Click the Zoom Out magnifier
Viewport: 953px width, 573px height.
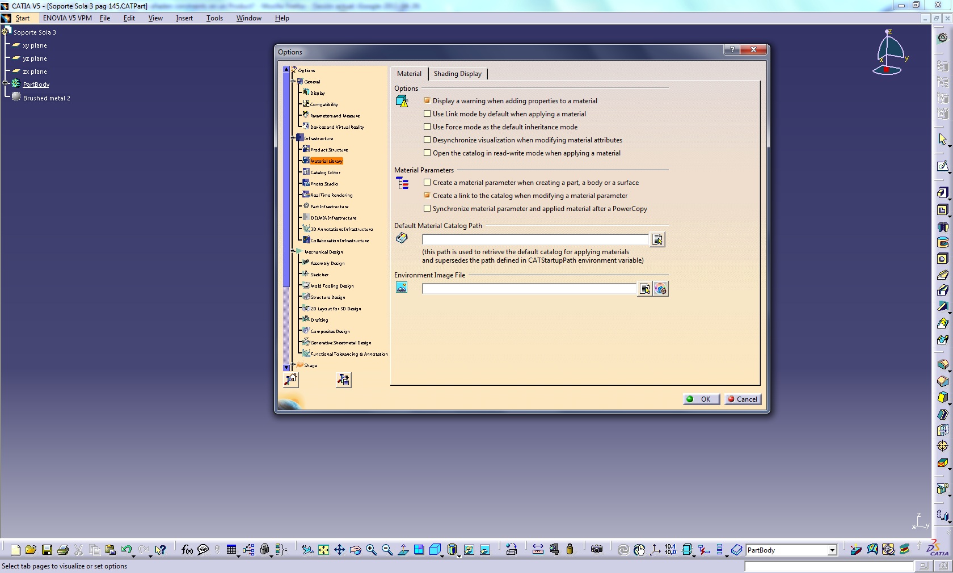387,550
